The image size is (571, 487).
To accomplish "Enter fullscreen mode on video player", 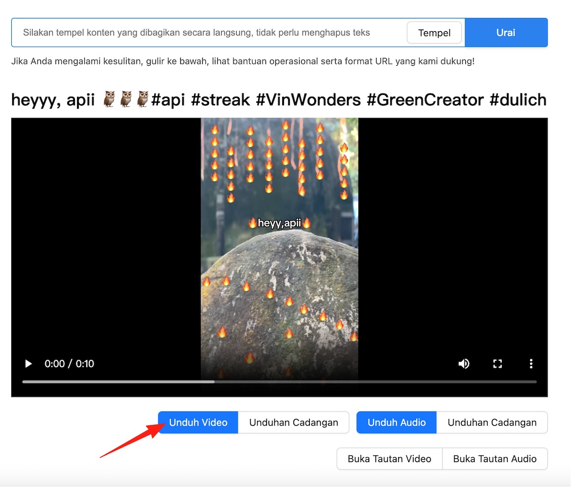I will click(497, 364).
